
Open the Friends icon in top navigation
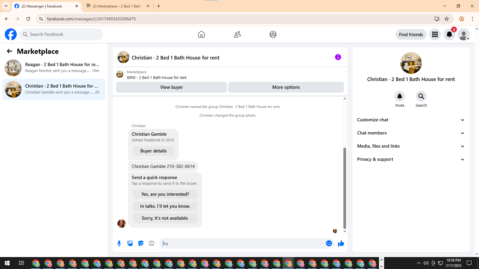237,34
